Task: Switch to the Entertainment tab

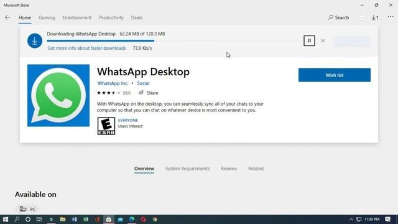Action: pos(77,17)
